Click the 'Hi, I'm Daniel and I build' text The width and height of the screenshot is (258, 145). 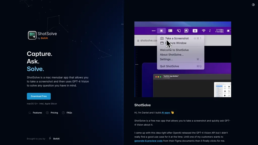click(x=148, y=113)
